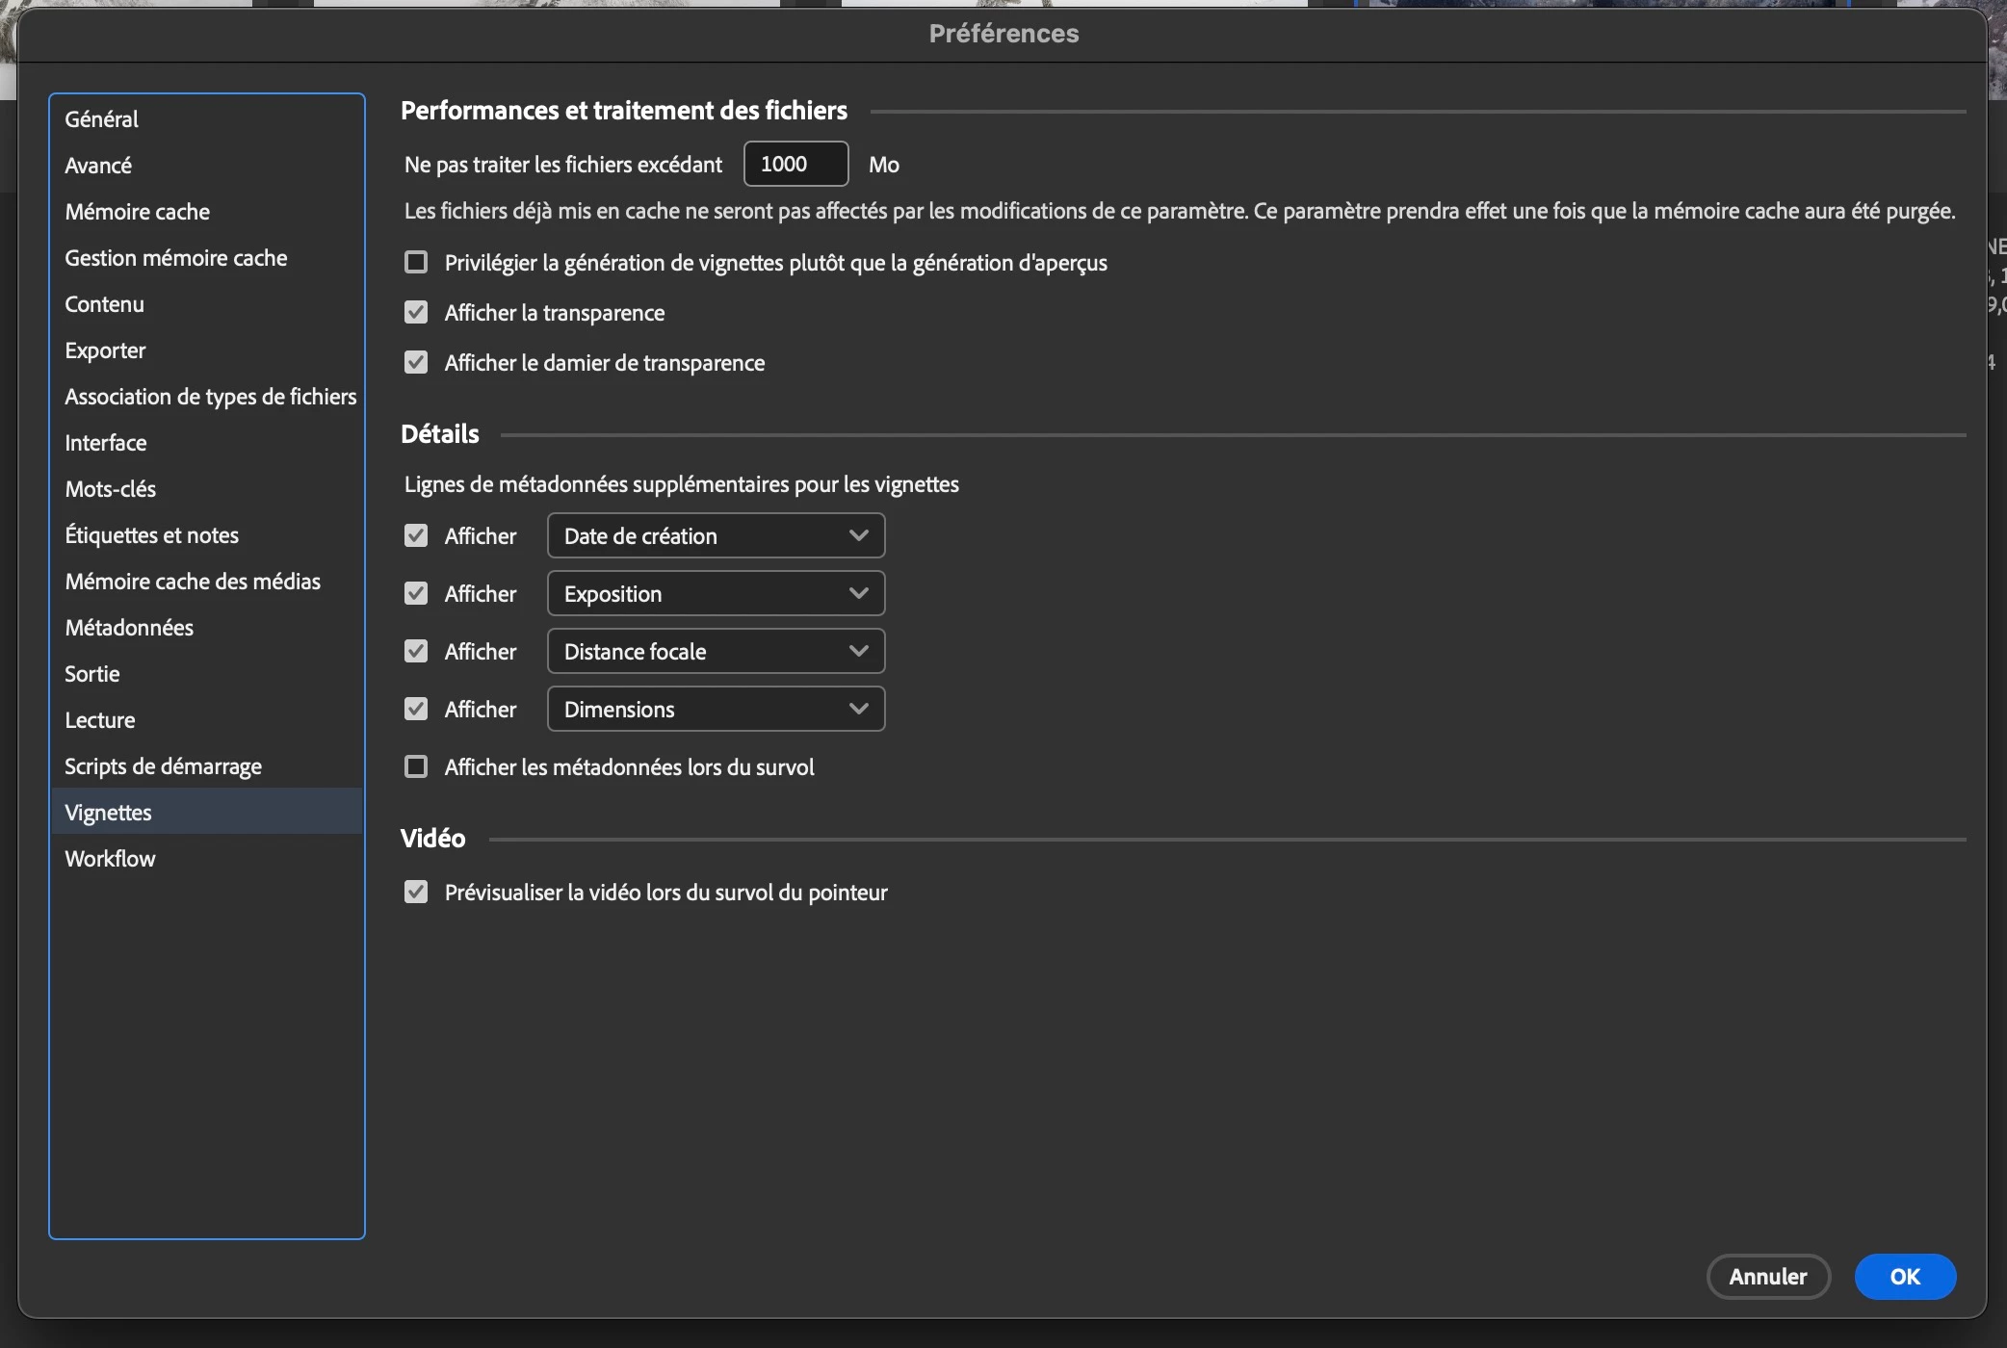Screen dimensions: 2007x1348
Task: Click the Annuler button
Action: tap(1767, 1277)
